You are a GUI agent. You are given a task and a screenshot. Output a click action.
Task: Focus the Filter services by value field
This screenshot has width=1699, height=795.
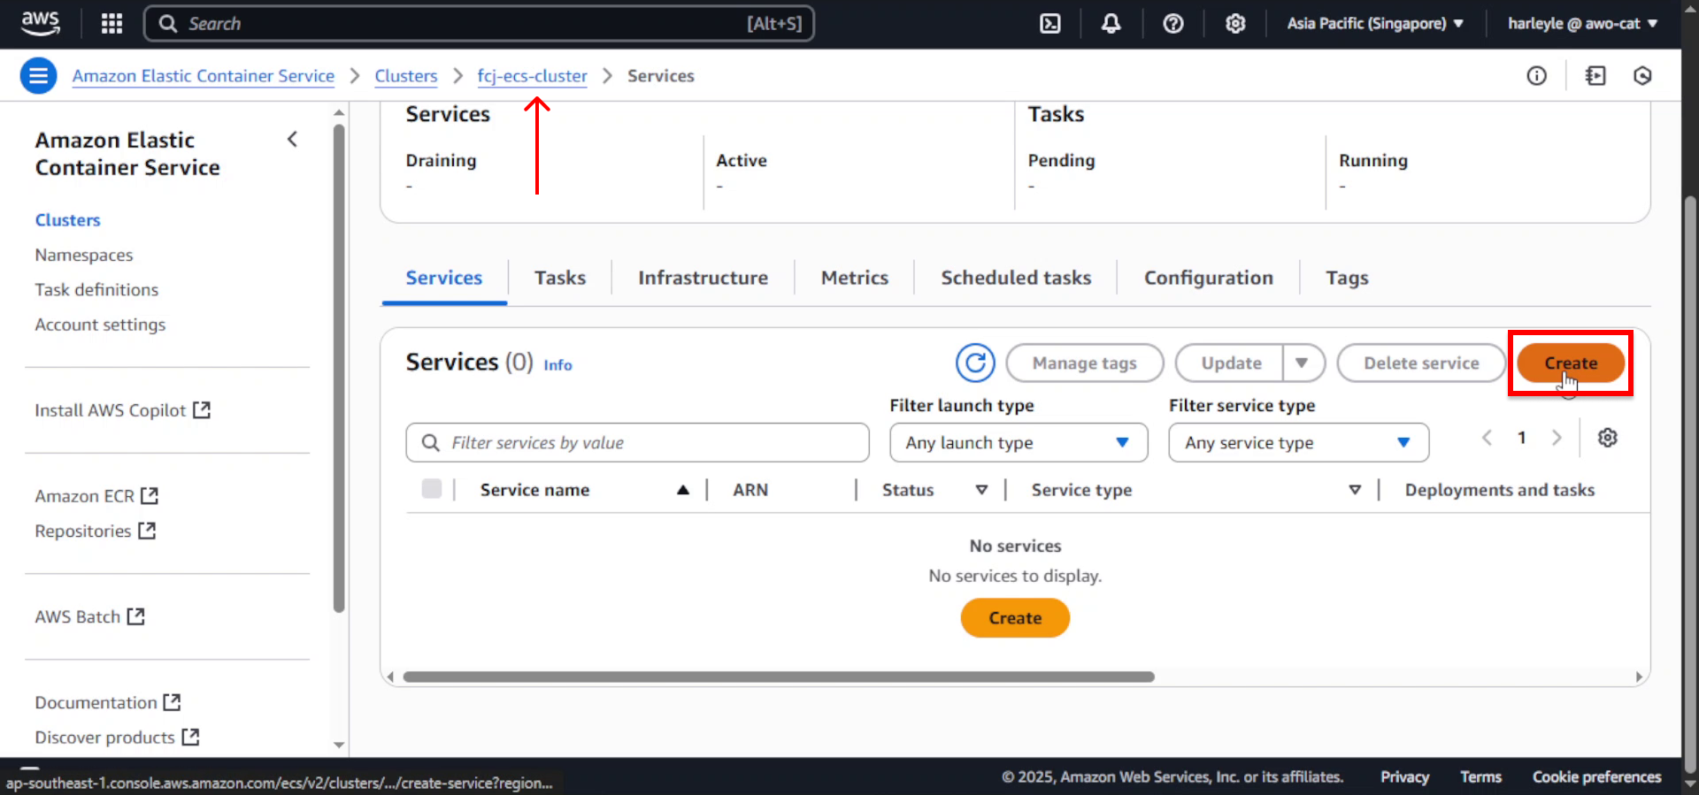tap(637, 442)
